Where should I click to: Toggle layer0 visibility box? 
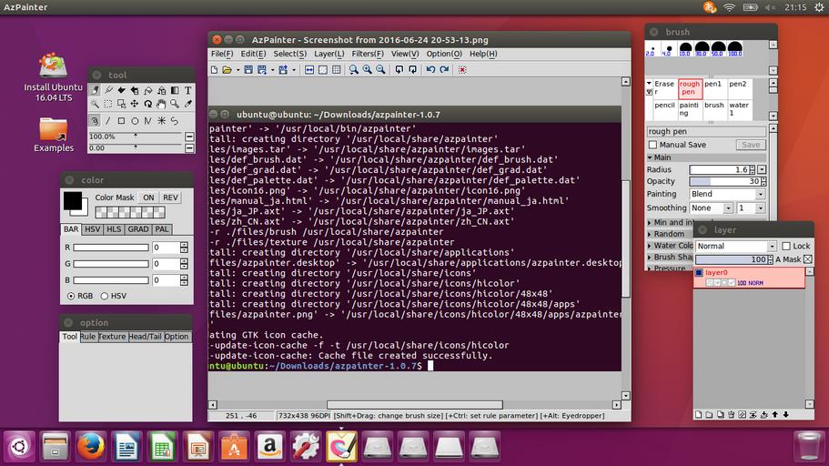[x=699, y=272]
